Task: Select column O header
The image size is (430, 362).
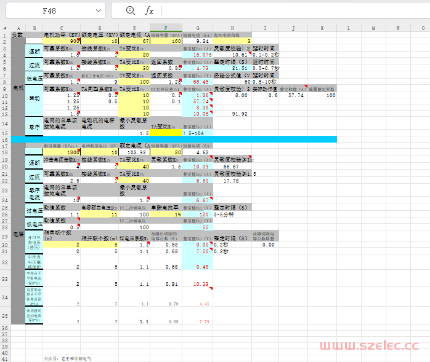Action: click(420, 28)
